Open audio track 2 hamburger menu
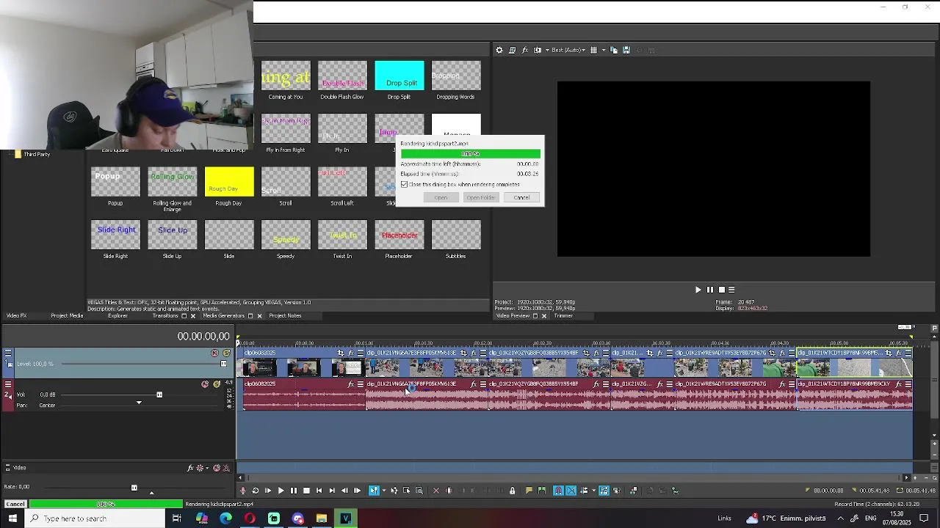 [8, 384]
